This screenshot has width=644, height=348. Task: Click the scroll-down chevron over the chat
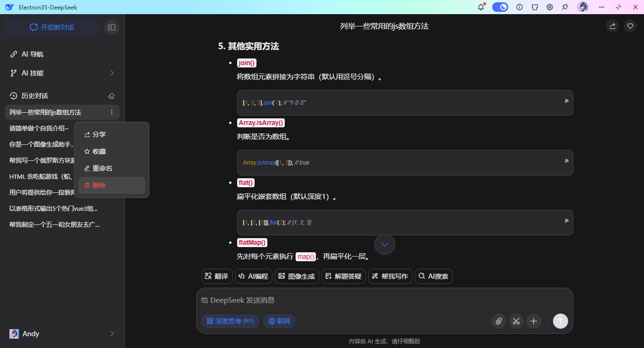[384, 244]
